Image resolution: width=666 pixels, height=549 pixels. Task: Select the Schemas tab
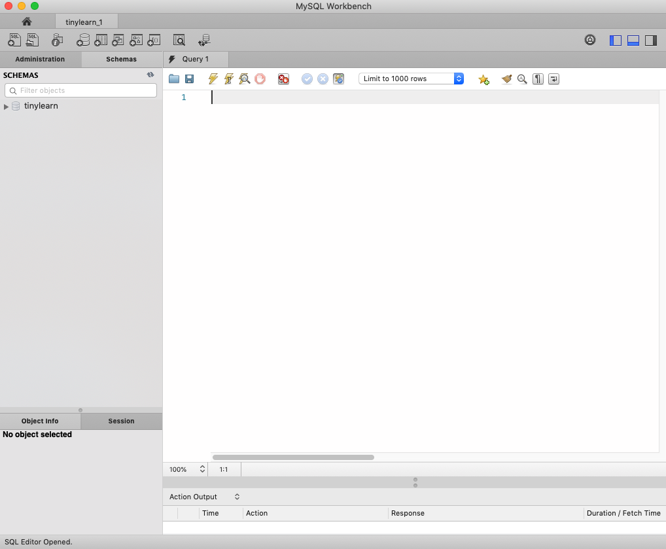tap(122, 59)
